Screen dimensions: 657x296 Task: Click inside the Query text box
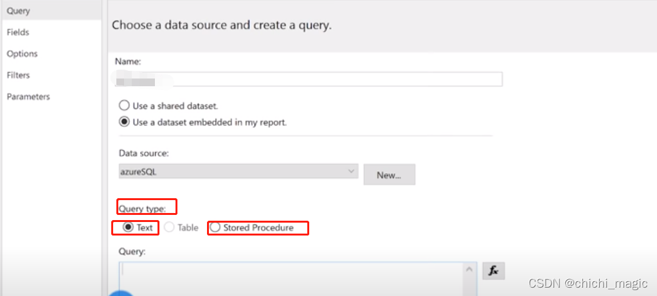click(x=291, y=279)
